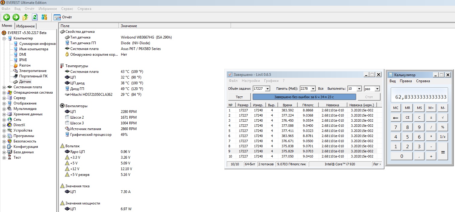Start the LinX run with the Тест button
The width and height of the screenshot is (455, 212).
click(239, 97)
